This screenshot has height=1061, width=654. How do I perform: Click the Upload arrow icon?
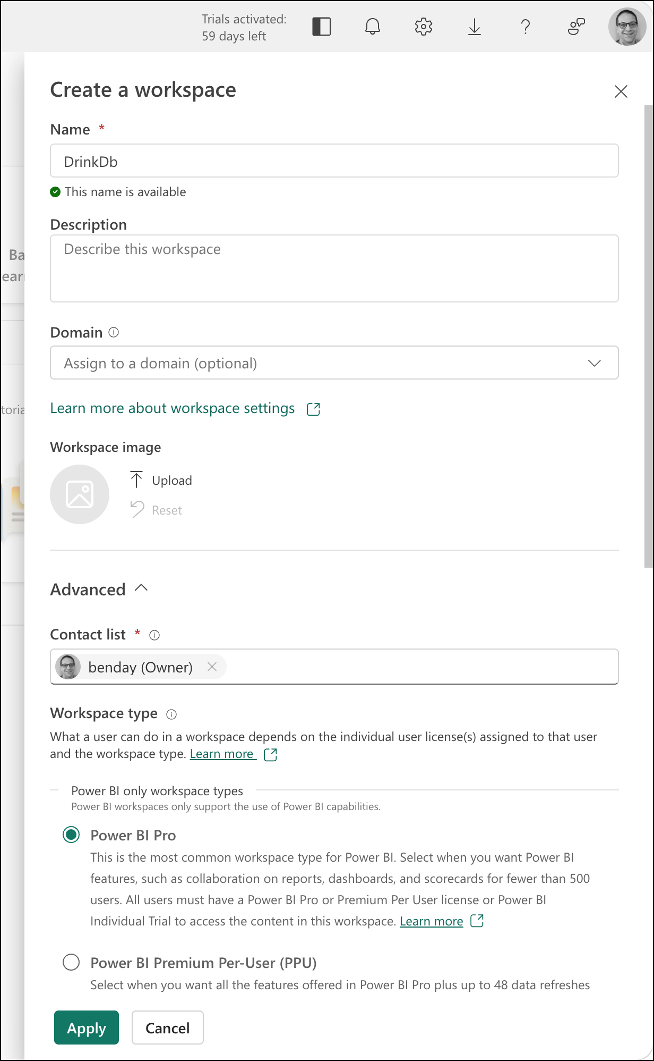[x=136, y=479]
